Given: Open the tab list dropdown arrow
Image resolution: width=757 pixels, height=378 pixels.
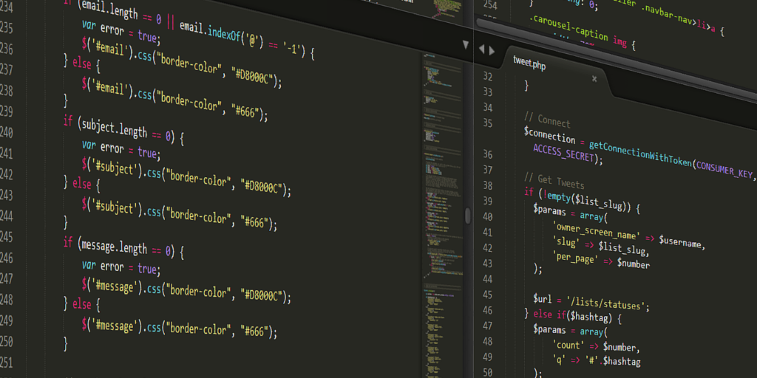Looking at the screenshot, I should pyautogui.click(x=466, y=45).
